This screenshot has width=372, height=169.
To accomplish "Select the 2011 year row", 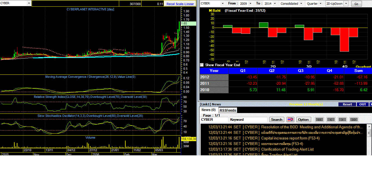I will tap(214, 83).
